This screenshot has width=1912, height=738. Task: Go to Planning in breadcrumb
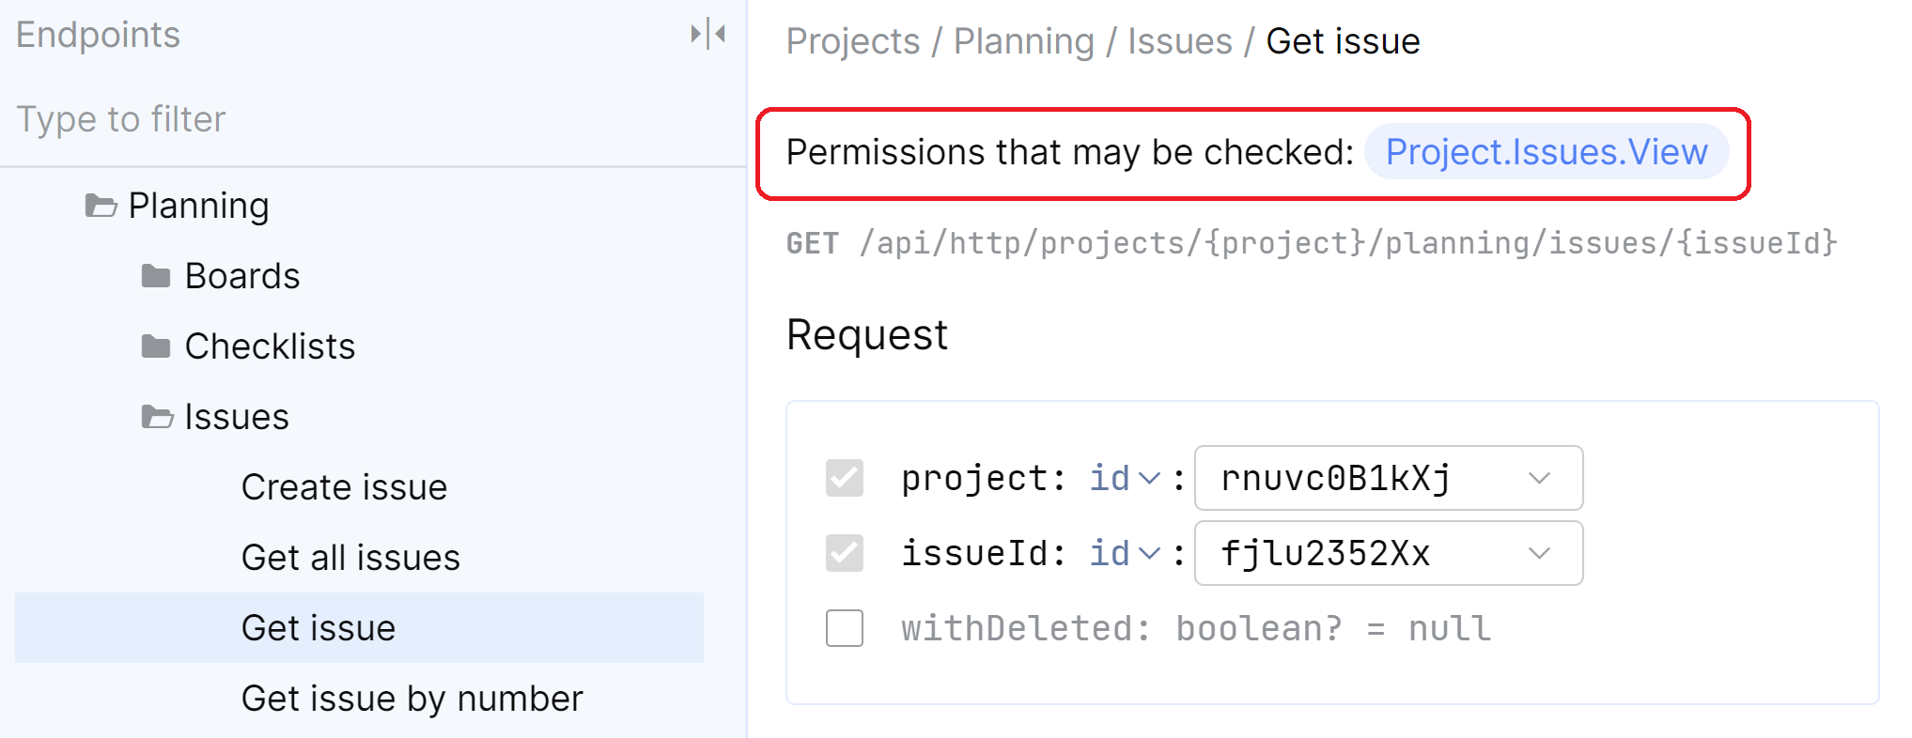pyautogui.click(x=1023, y=41)
